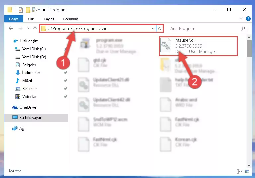Click the search magnifier icon
The height and width of the screenshot is (178, 255).
point(243,29)
